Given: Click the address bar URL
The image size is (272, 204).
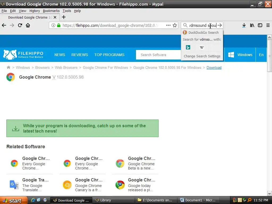Looking at the screenshot, I should pos(111,25).
